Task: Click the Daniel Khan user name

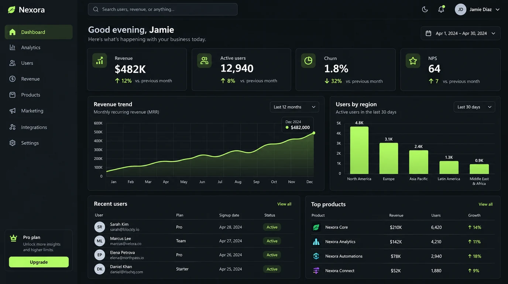Action: click(x=121, y=267)
